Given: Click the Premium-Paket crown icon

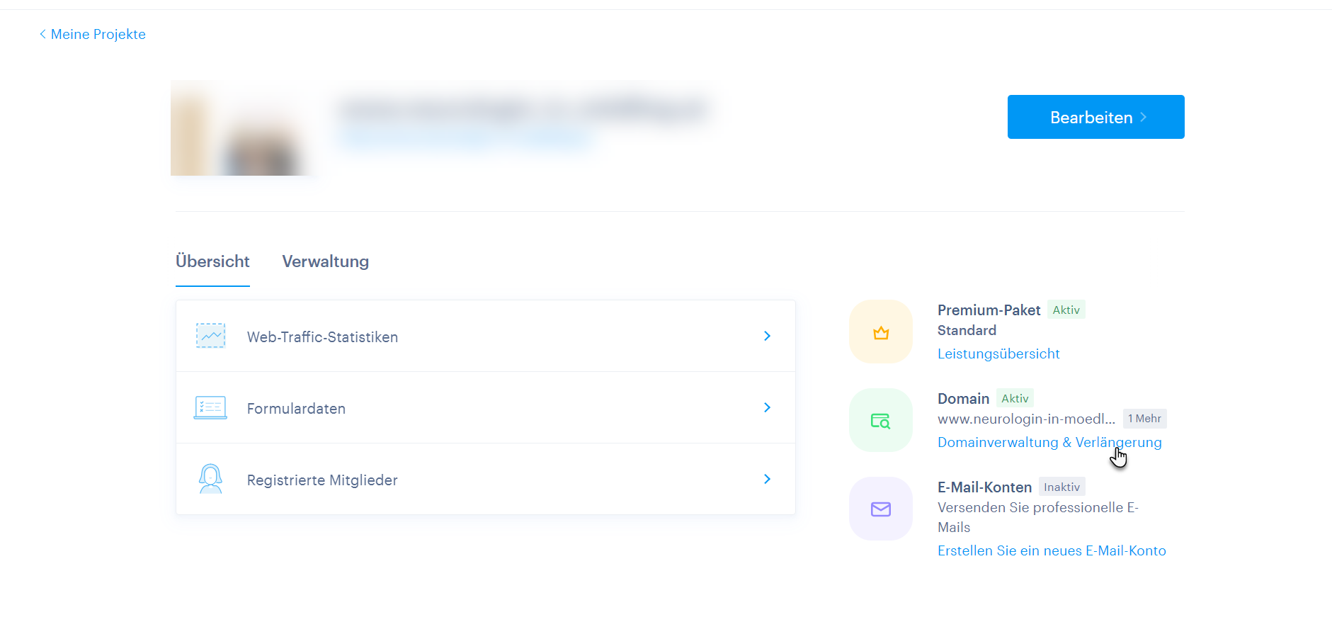Looking at the screenshot, I should pos(880,332).
